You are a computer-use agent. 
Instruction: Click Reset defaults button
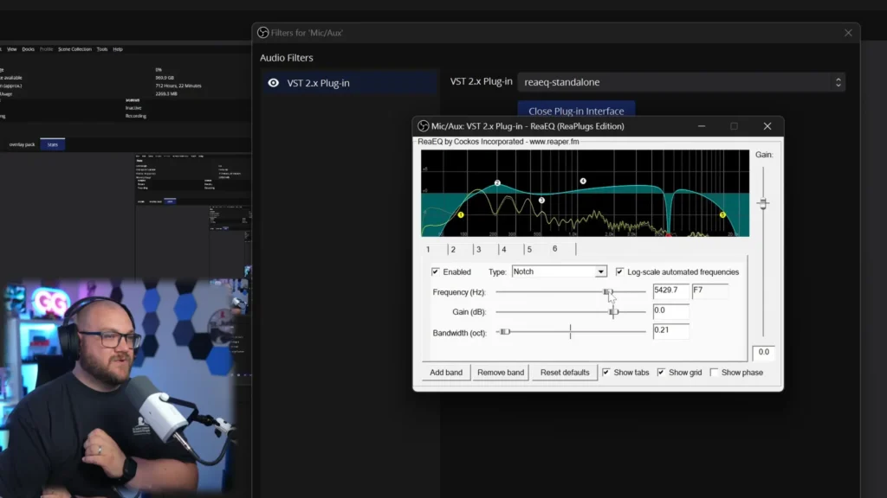(565, 372)
